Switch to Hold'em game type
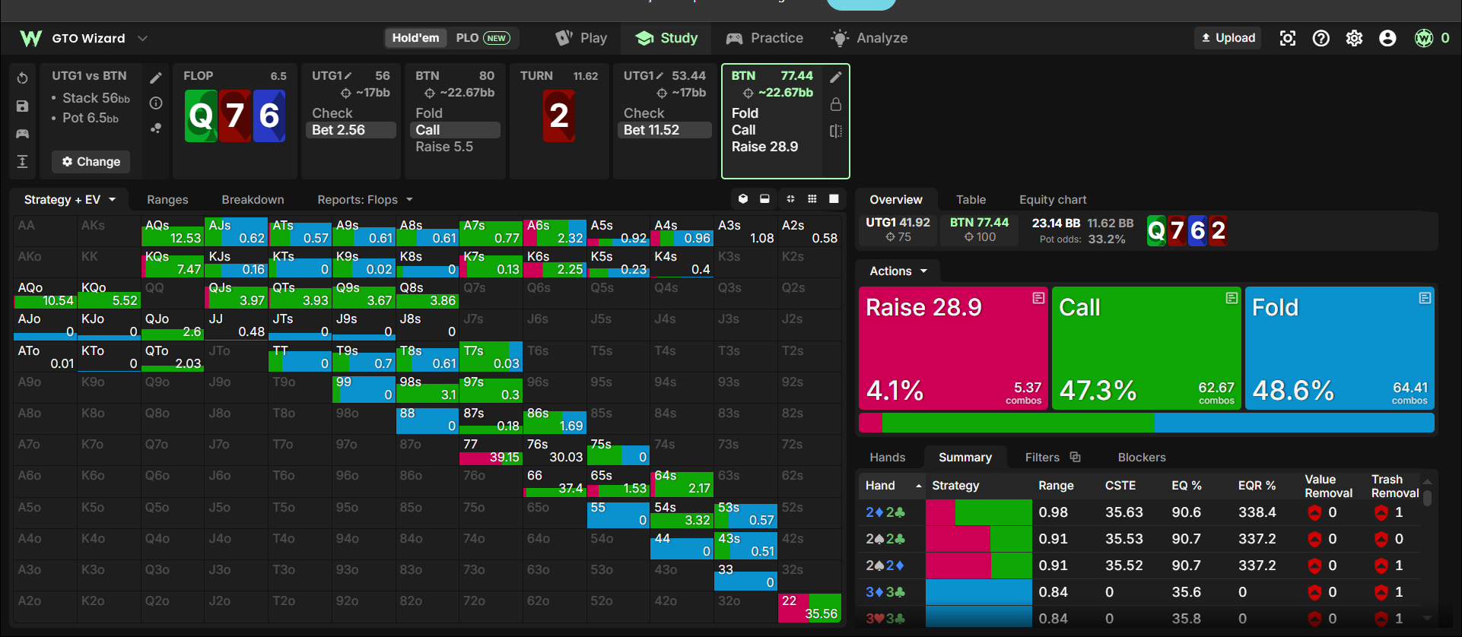Screen dimensions: 1462x637 (x=415, y=38)
